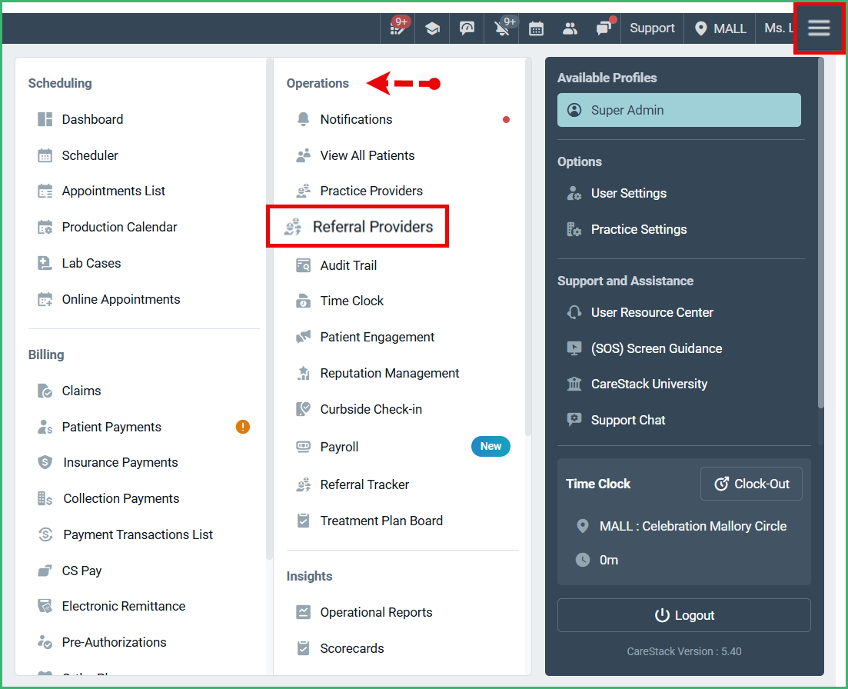Open the speedometer dashboard icon
Screen dimensions: 848x689
467,28
